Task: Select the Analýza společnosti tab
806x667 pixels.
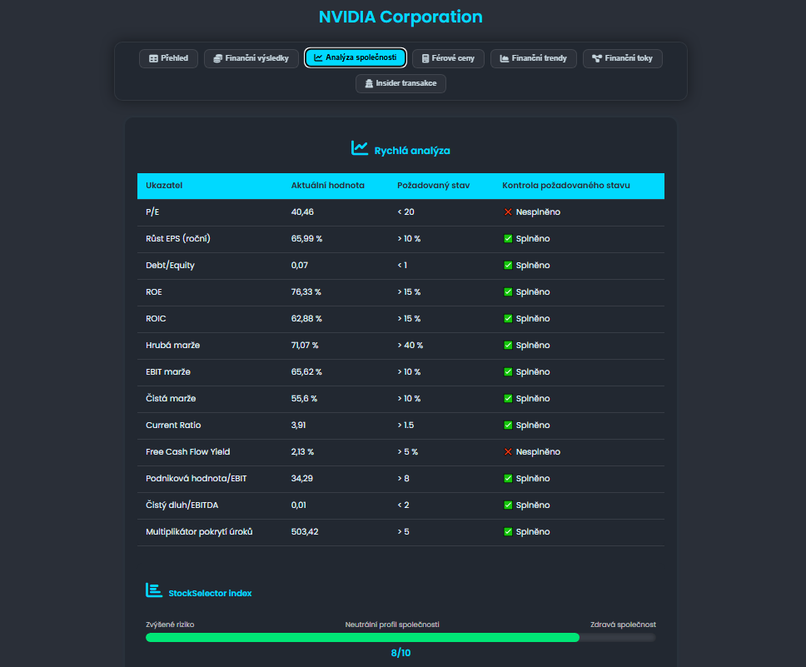Action: (356, 57)
